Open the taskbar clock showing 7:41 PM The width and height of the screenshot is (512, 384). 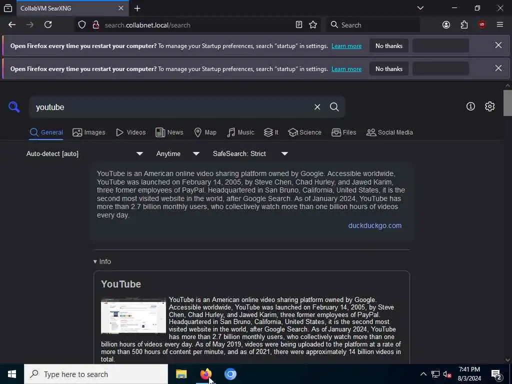click(x=469, y=374)
